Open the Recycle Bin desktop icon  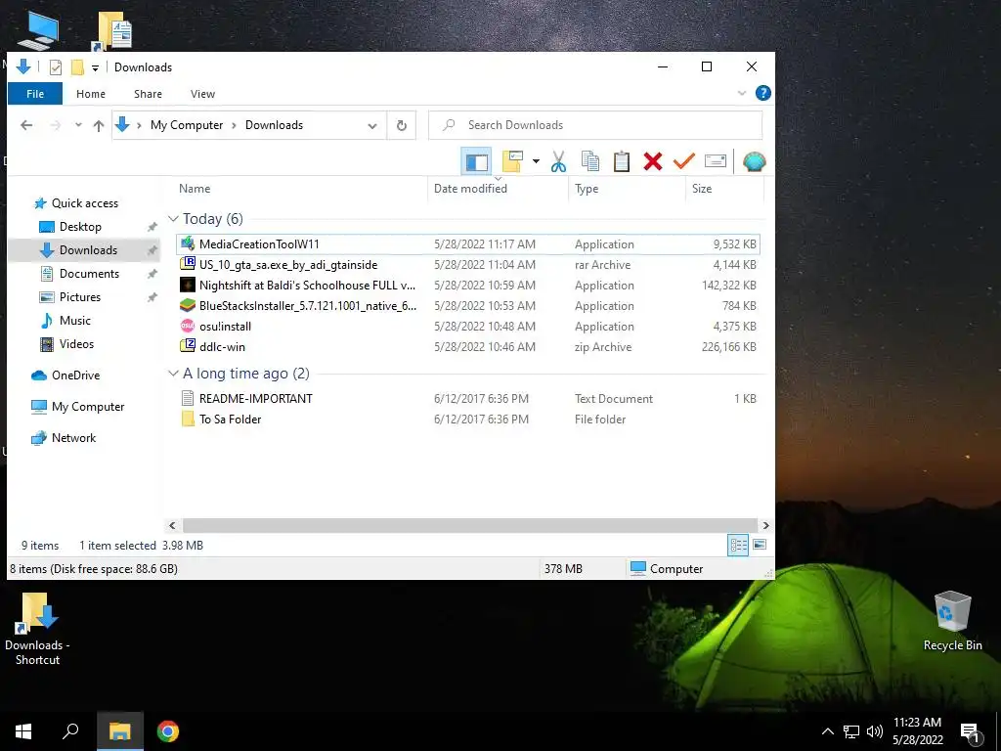tap(952, 621)
